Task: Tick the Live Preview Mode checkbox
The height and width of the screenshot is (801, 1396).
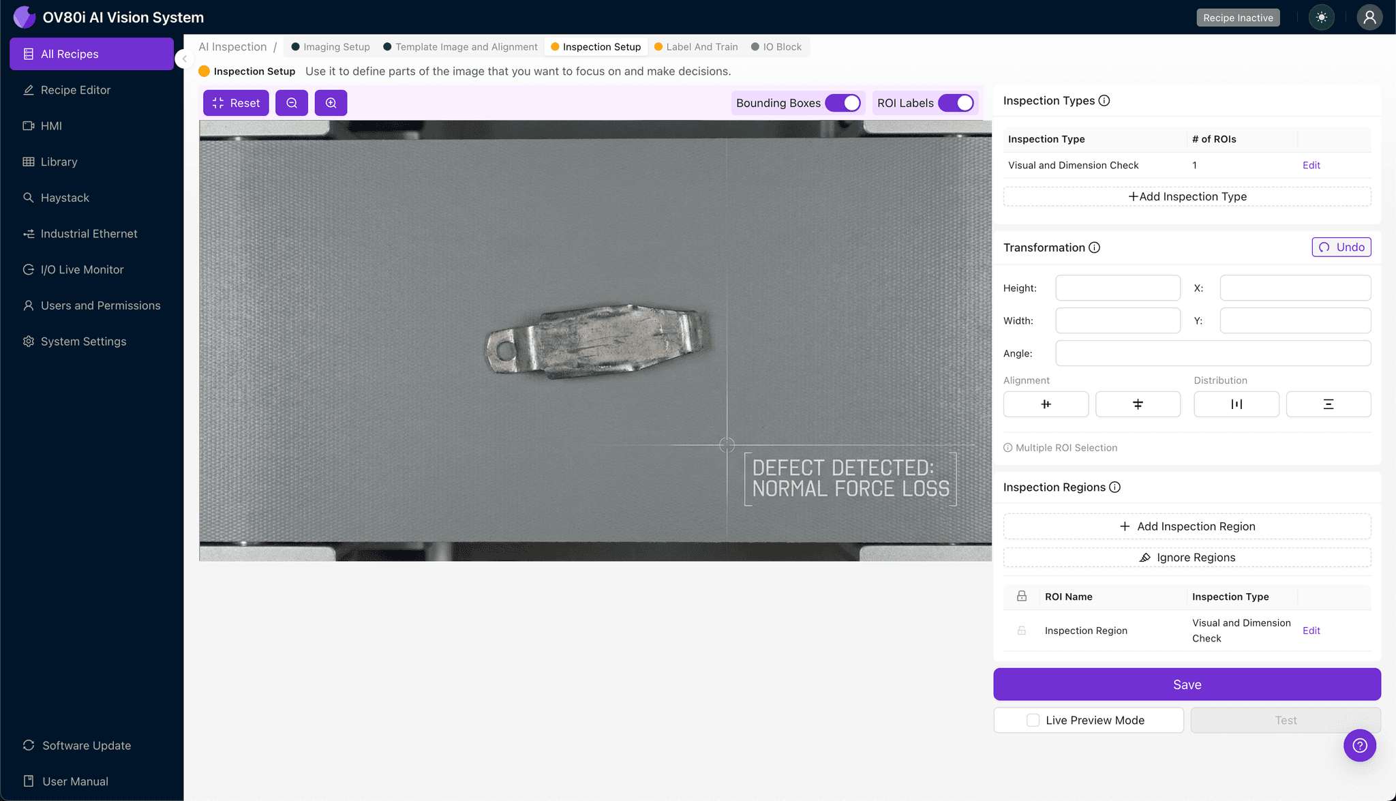Action: click(x=1033, y=720)
